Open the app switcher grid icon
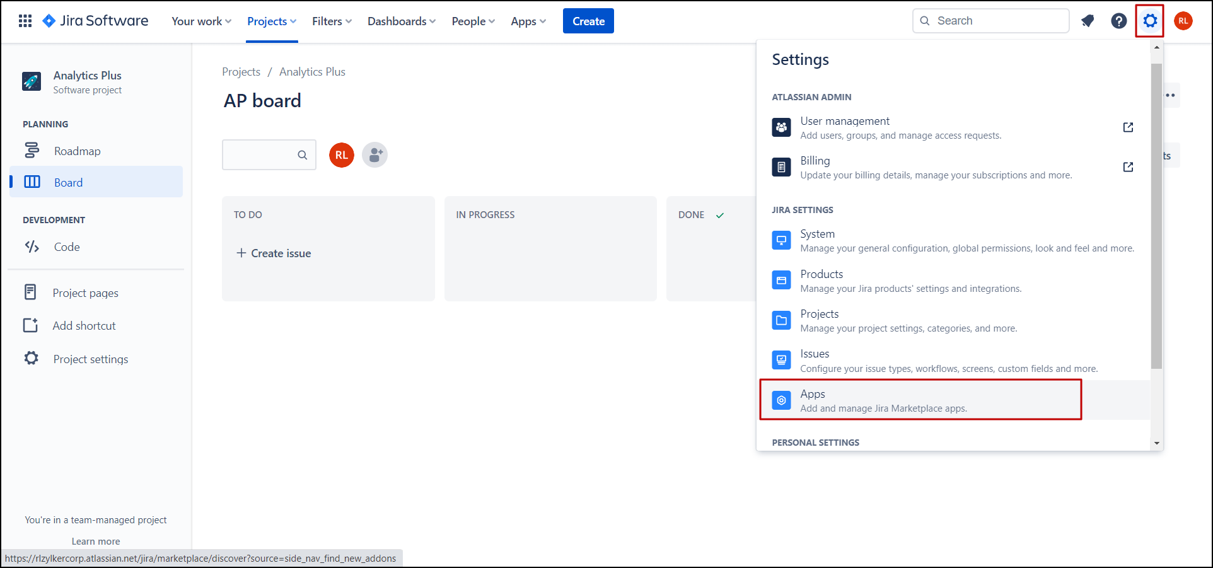 tap(25, 21)
